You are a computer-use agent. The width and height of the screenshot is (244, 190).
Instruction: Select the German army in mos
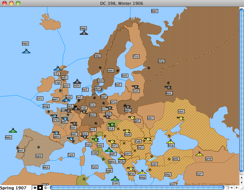pyautogui.click(x=168, y=87)
